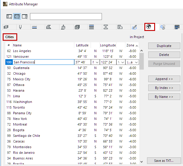
Task: Select the Washington row
Action: pyautogui.click(x=72, y=102)
